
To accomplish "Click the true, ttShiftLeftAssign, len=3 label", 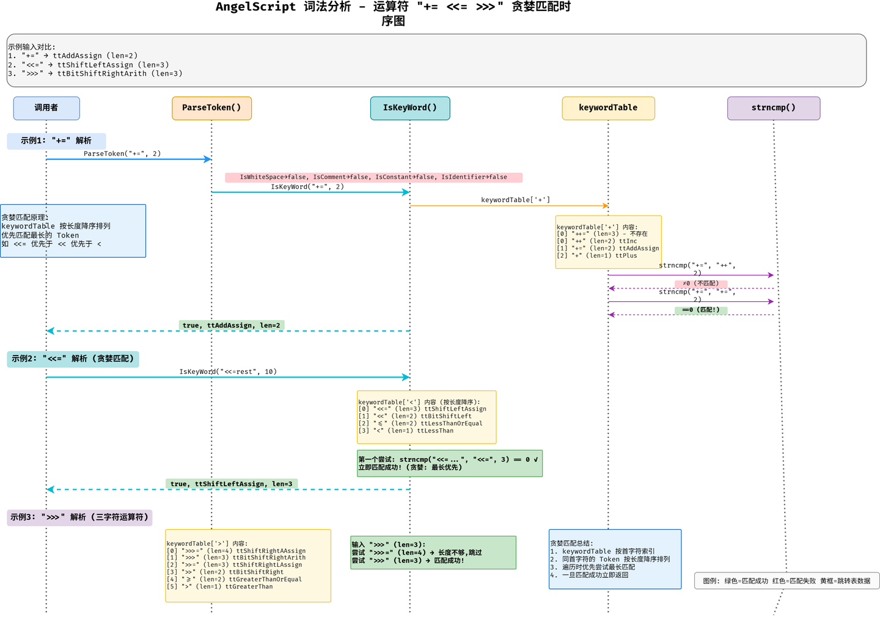I will [232, 484].
